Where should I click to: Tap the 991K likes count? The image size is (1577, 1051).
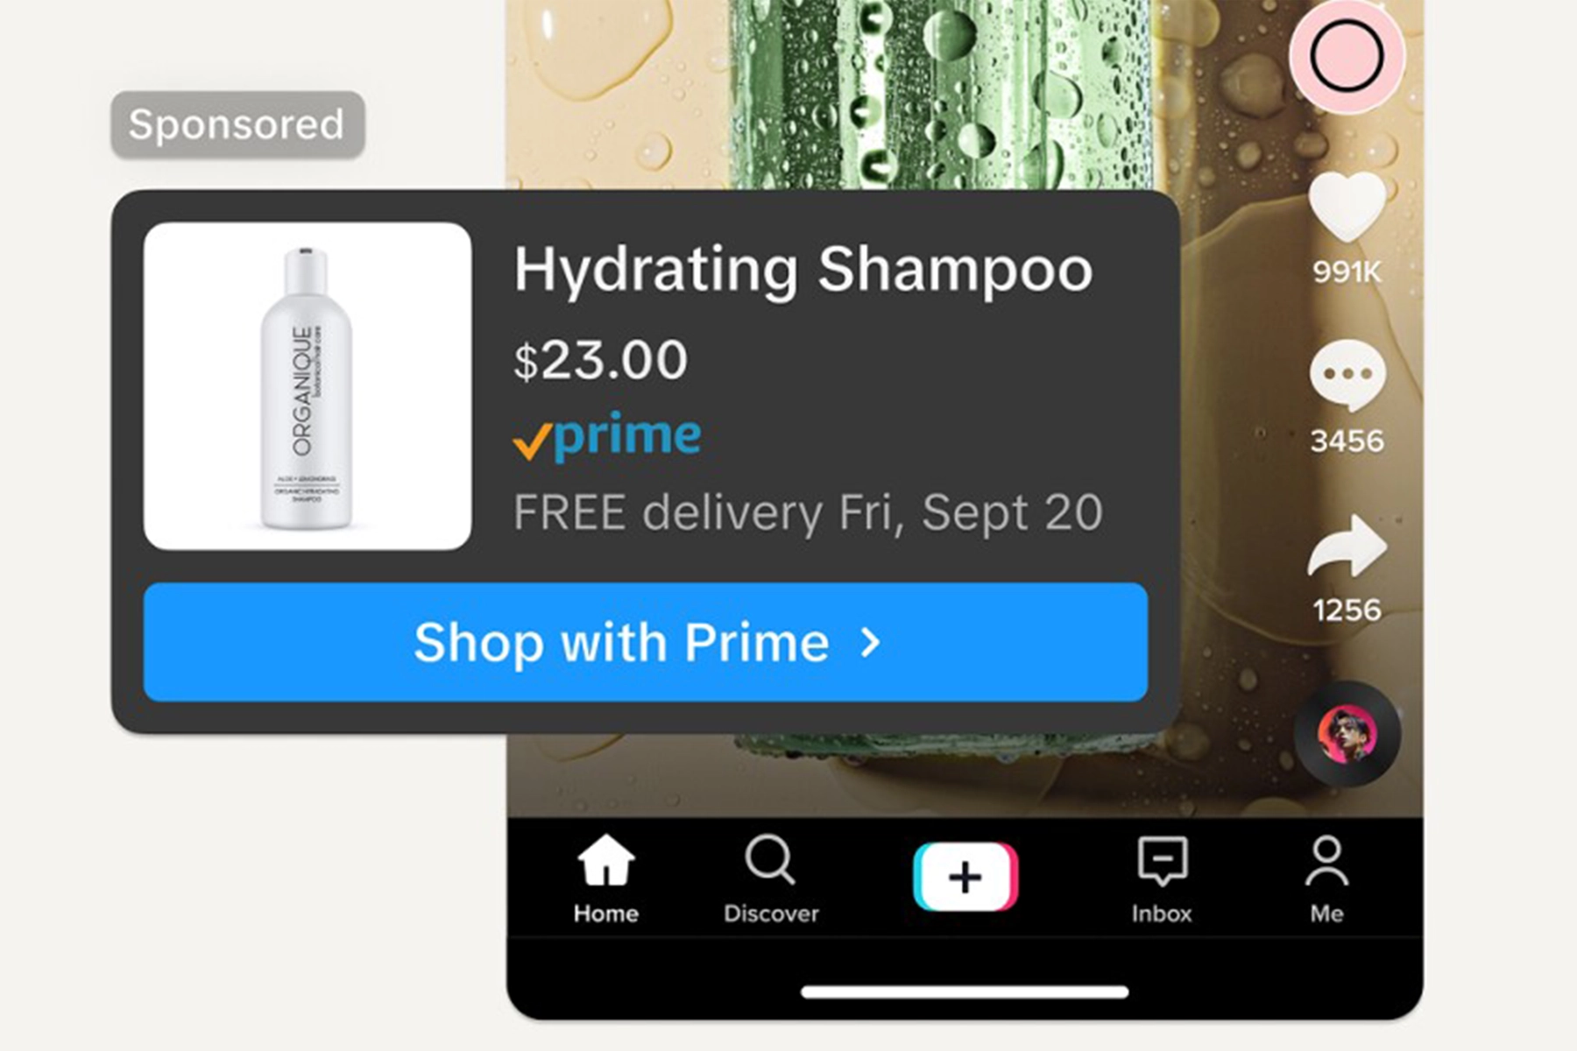(1347, 272)
